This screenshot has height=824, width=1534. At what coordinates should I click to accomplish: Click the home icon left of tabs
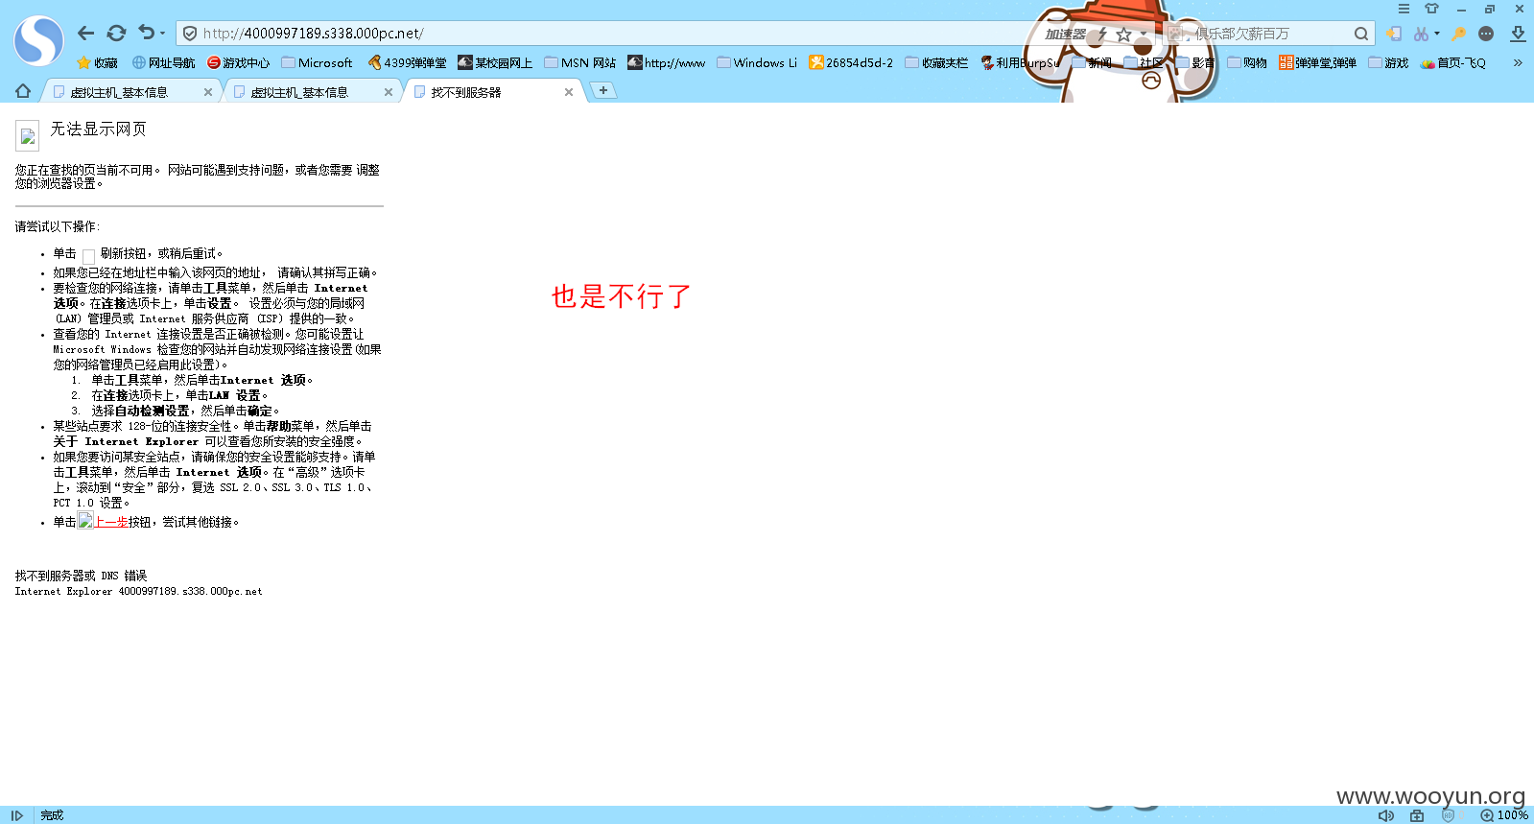23,91
